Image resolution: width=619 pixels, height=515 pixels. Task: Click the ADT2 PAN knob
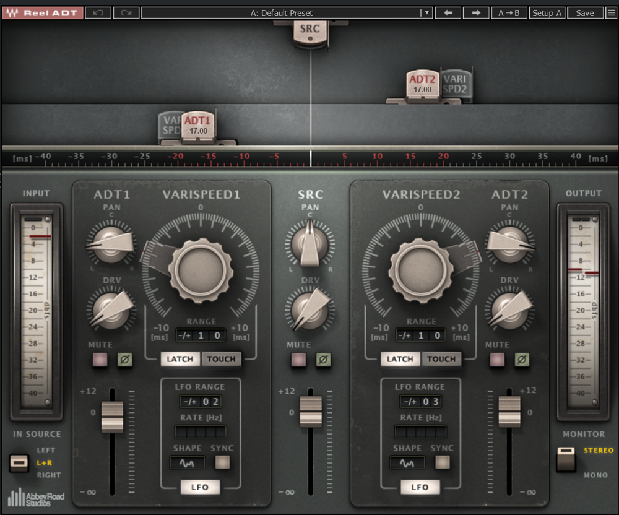click(509, 243)
